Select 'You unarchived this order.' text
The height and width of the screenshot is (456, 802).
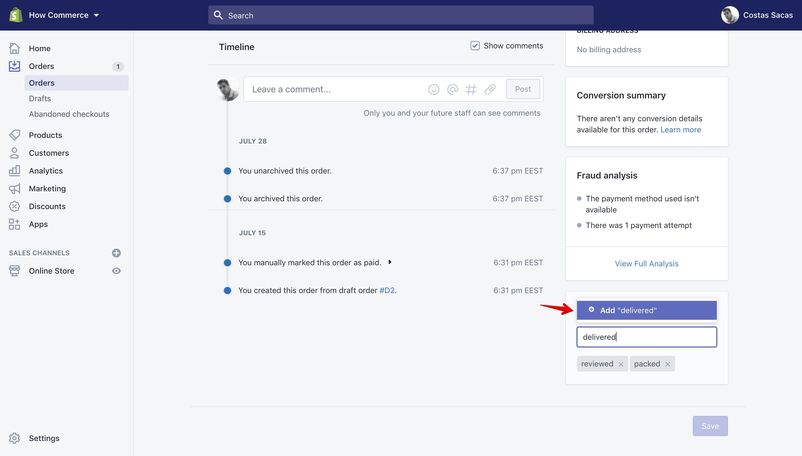[285, 171]
